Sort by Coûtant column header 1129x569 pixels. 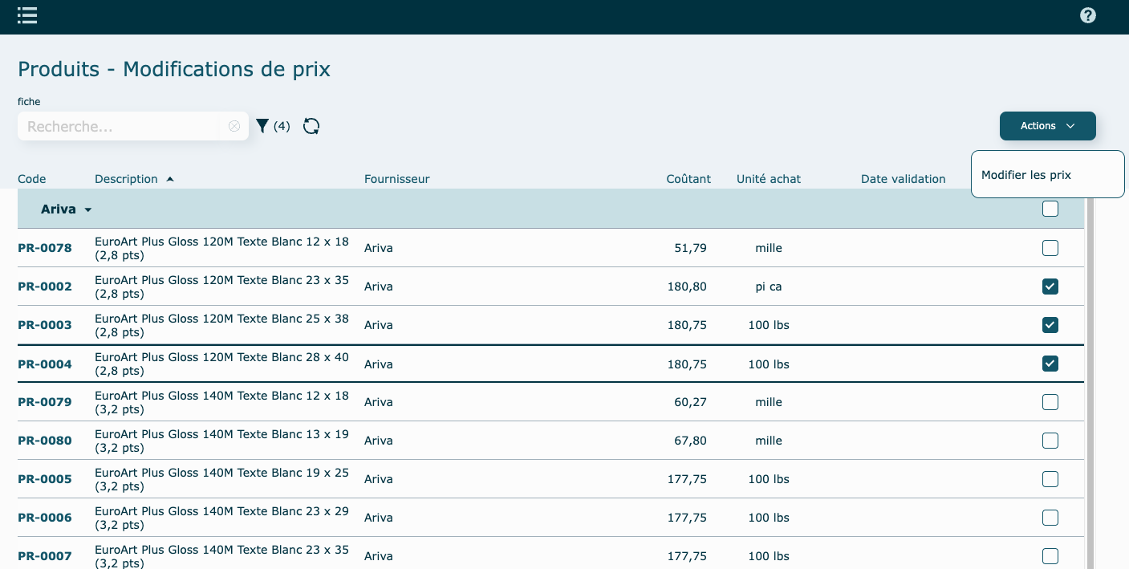click(688, 179)
